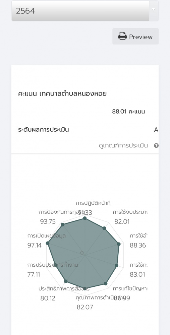Click the คะแนน เทศบาลตำบลหนองหอย heading
The width and height of the screenshot is (170, 335).
(62, 94)
